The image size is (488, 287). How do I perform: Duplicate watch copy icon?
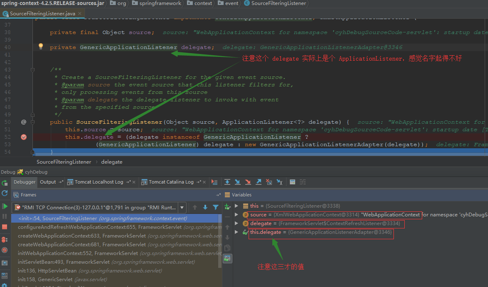coord(227,248)
